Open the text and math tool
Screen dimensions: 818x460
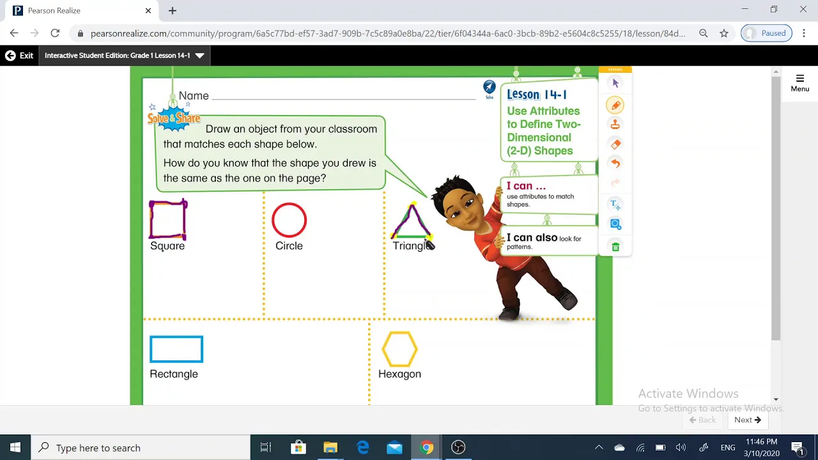point(615,204)
